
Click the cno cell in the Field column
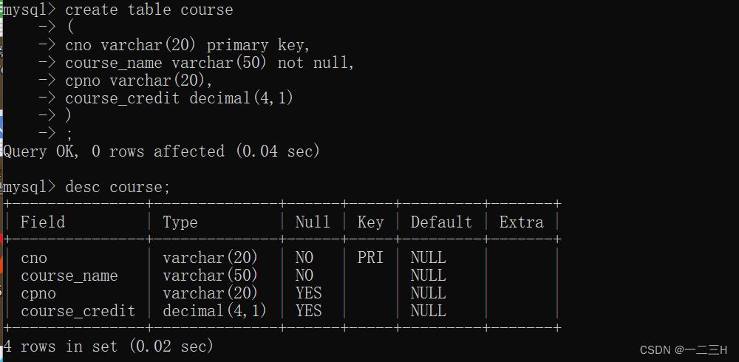tap(34, 258)
